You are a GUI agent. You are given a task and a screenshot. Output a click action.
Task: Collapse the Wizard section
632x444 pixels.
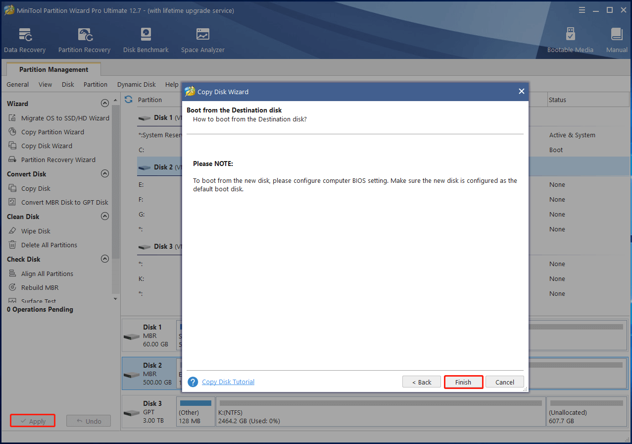coord(104,103)
